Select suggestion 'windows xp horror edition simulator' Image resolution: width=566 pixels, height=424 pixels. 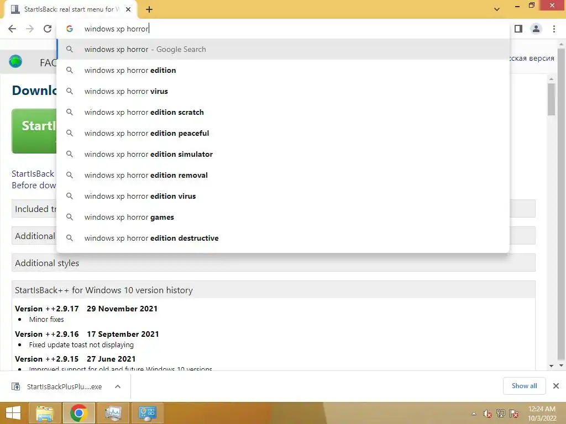pos(283,154)
